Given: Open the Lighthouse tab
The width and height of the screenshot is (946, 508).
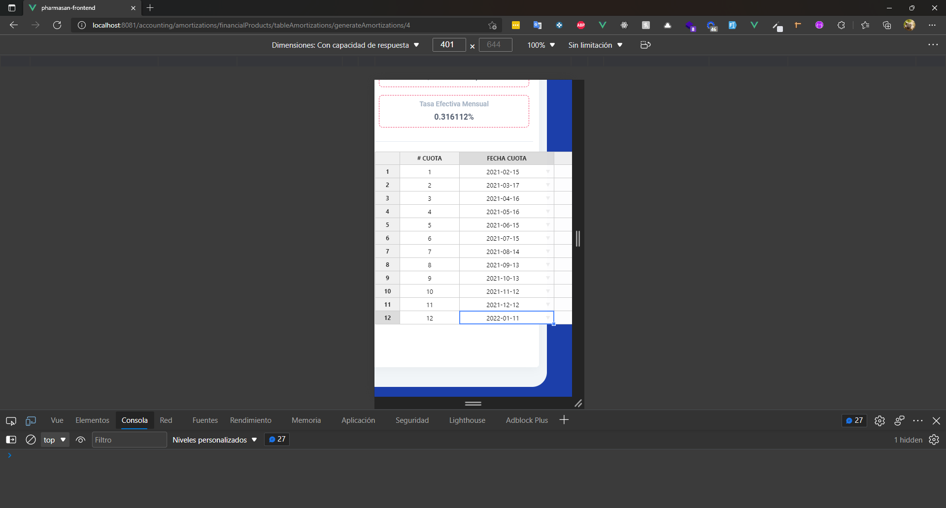Looking at the screenshot, I should (x=467, y=420).
